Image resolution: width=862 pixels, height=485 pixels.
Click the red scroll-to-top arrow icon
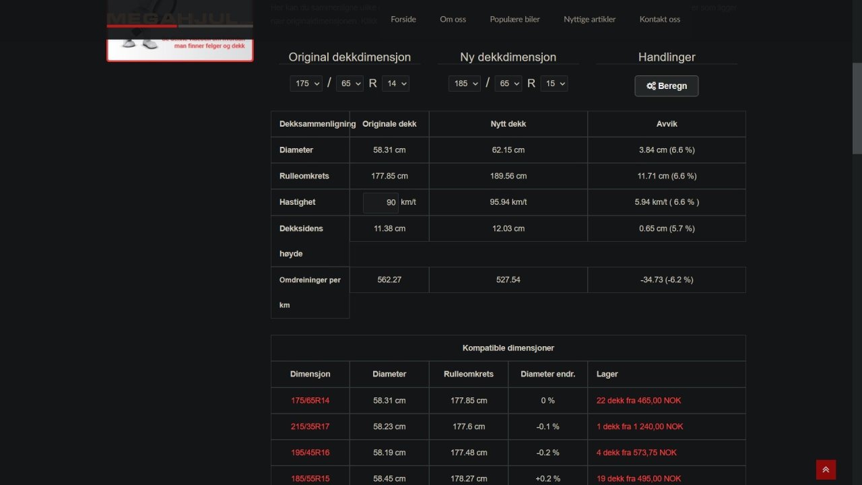click(826, 470)
